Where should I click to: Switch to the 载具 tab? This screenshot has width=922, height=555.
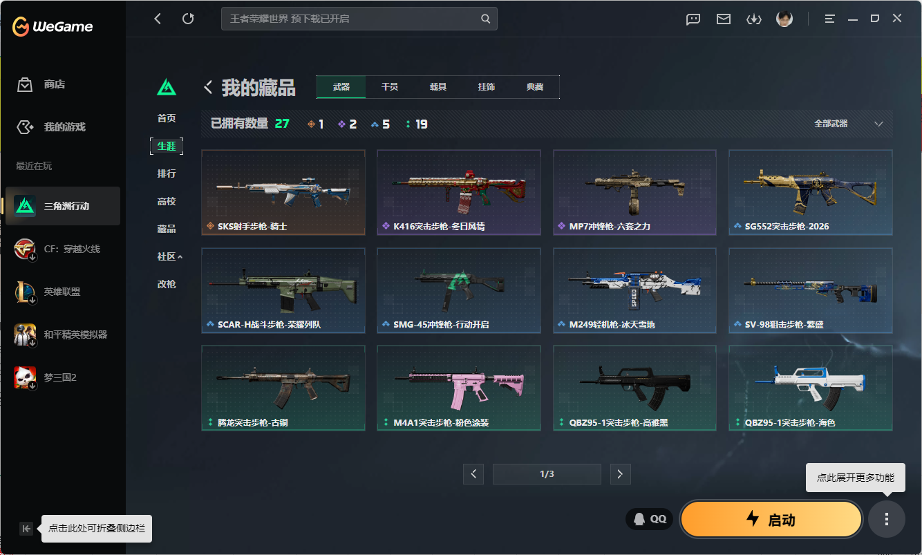[x=438, y=87]
